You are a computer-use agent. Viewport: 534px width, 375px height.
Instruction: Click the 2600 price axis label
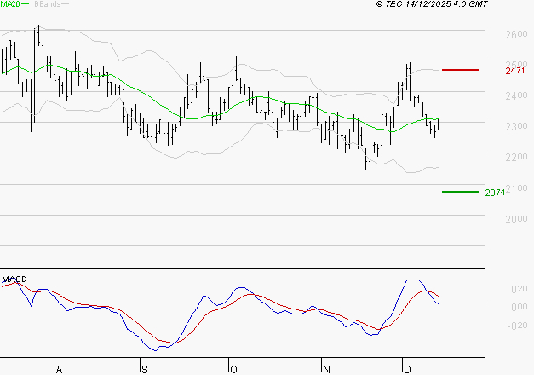pyautogui.click(x=516, y=34)
